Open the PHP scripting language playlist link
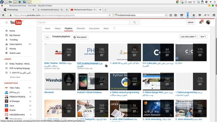The image size is (217, 122). [90, 64]
